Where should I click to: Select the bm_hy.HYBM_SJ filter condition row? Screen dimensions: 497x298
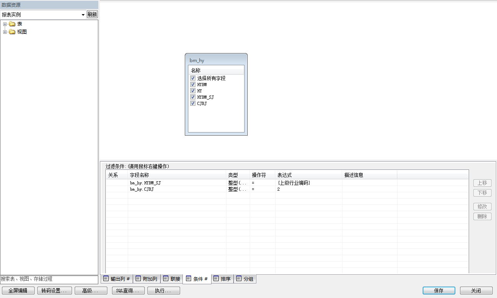pos(177,183)
